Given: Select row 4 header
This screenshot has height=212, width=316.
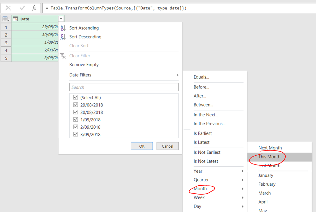Looking at the screenshot, I should point(6,50).
